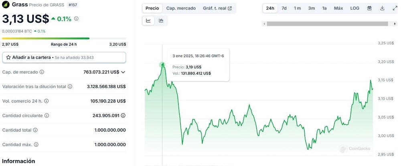Screen dimensions: 401x166
Task: Show info for Cantidad circulante
Action: tap(47, 116)
